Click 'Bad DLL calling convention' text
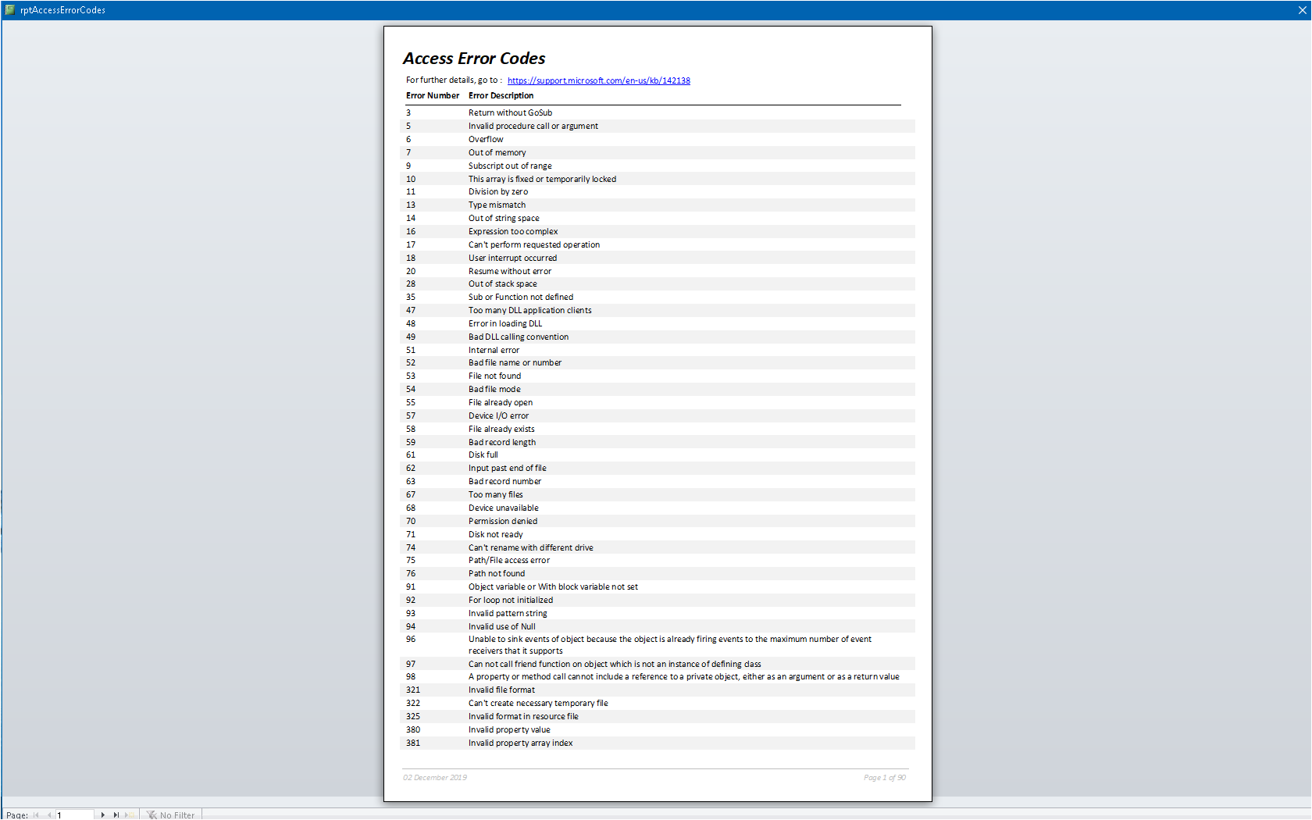Viewport: 1312px width, 820px height. click(x=519, y=337)
